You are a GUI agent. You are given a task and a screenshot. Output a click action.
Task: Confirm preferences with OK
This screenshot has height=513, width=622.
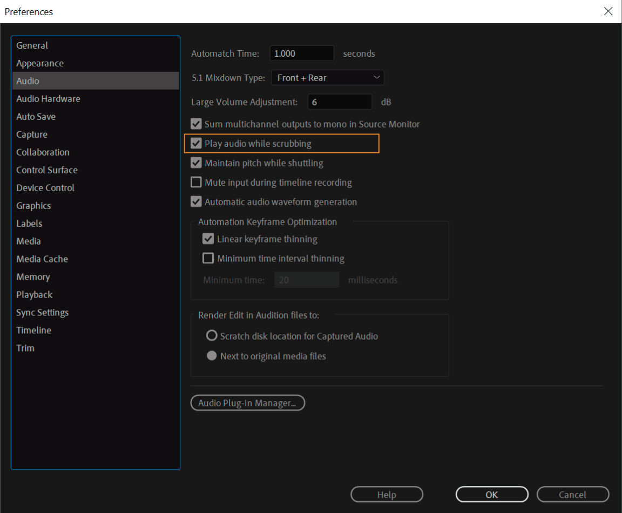pyautogui.click(x=492, y=494)
